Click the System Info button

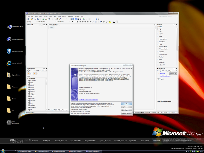pyautogui.click(x=126, y=107)
